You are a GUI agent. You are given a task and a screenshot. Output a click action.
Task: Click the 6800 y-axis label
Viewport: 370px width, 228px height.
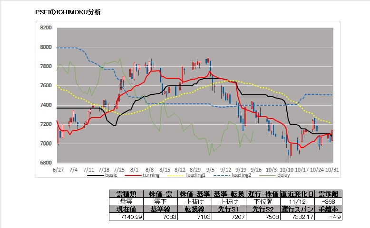[46, 163]
